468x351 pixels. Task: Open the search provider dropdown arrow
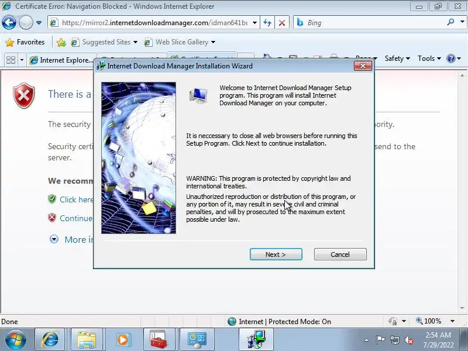coord(462,22)
